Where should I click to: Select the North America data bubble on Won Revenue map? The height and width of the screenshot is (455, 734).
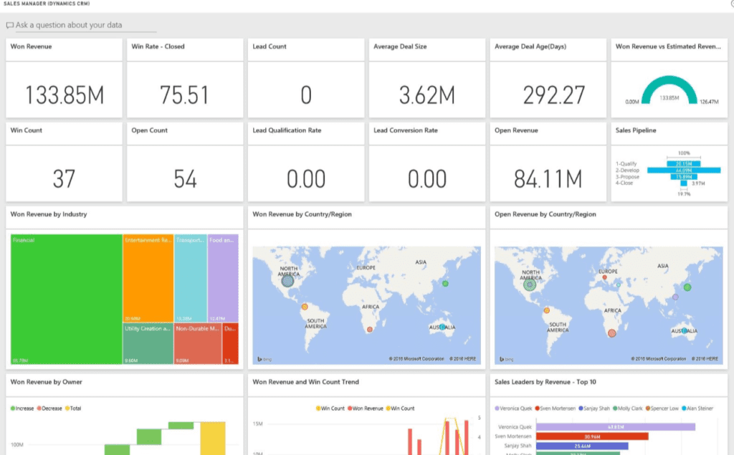[x=287, y=281]
